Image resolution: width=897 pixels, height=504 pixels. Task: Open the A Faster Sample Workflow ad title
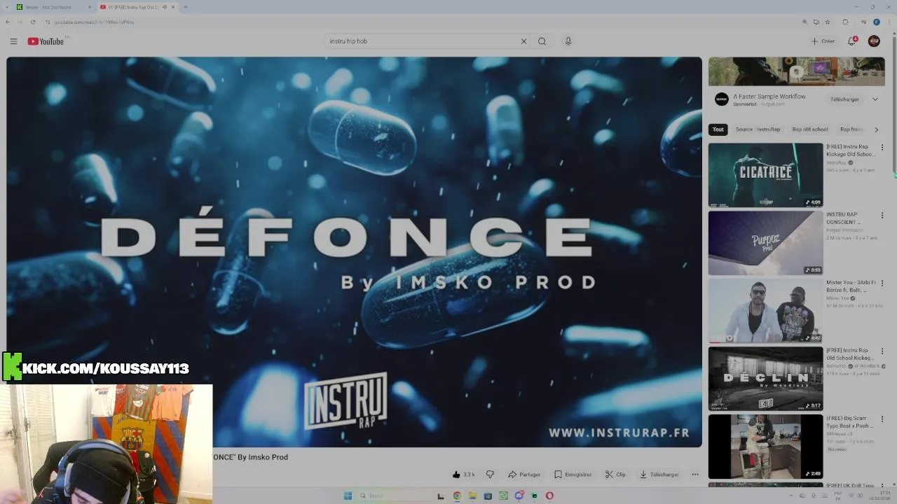769,97
